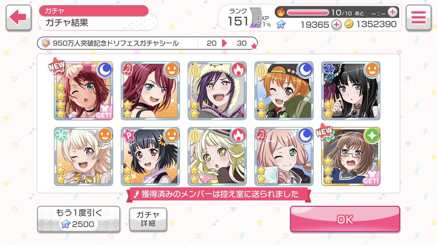Image resolution: width=437 pixels, height=245 pixels.
Task: Tap the red back arrow button
Action: [x=19, y=18]
